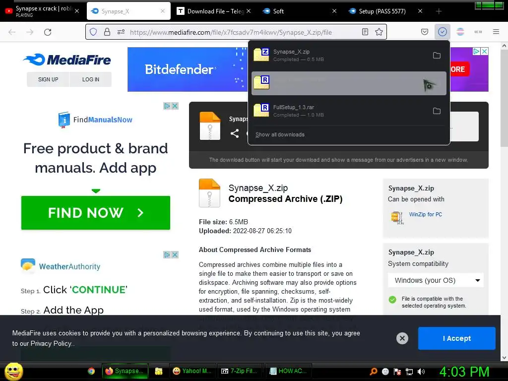The height and width of the screenshot is (381, 508).
Task: Close the top banner ad X icon
Action: (x=484, y=51)
